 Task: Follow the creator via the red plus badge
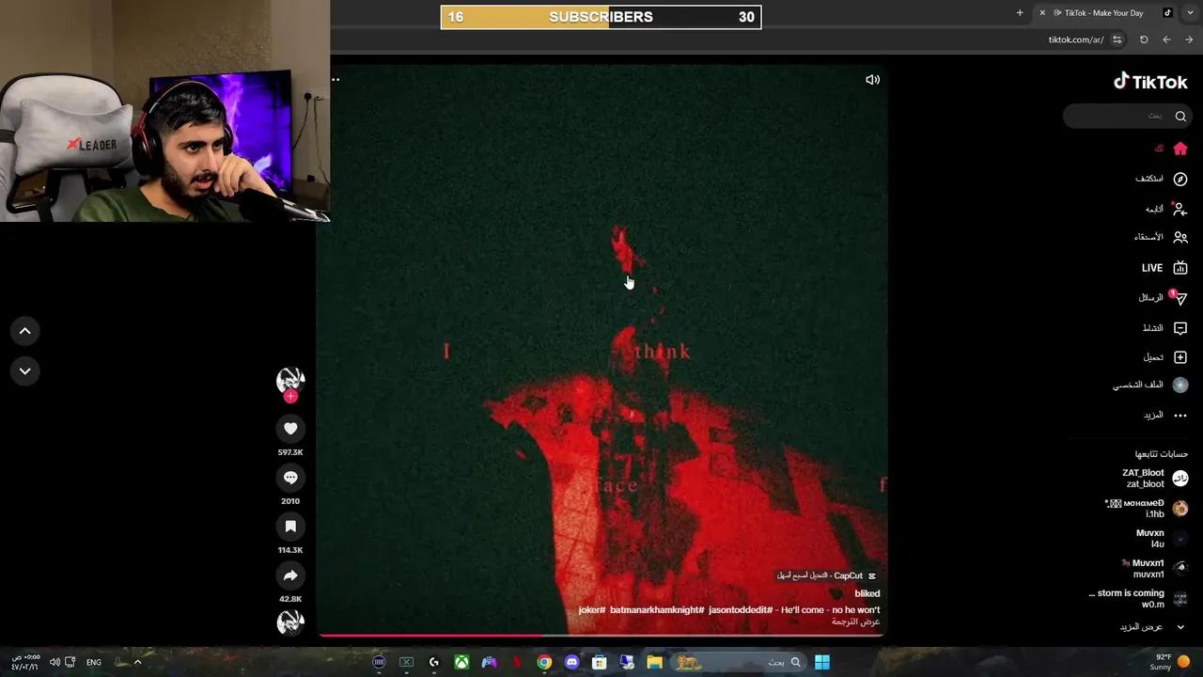point(290,397)
